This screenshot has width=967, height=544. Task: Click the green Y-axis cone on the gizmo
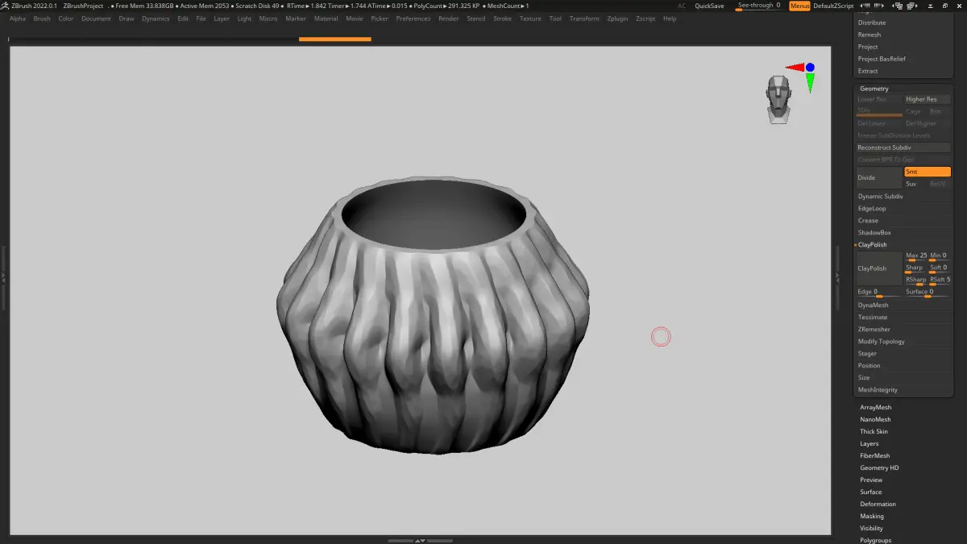coord(810,82)
